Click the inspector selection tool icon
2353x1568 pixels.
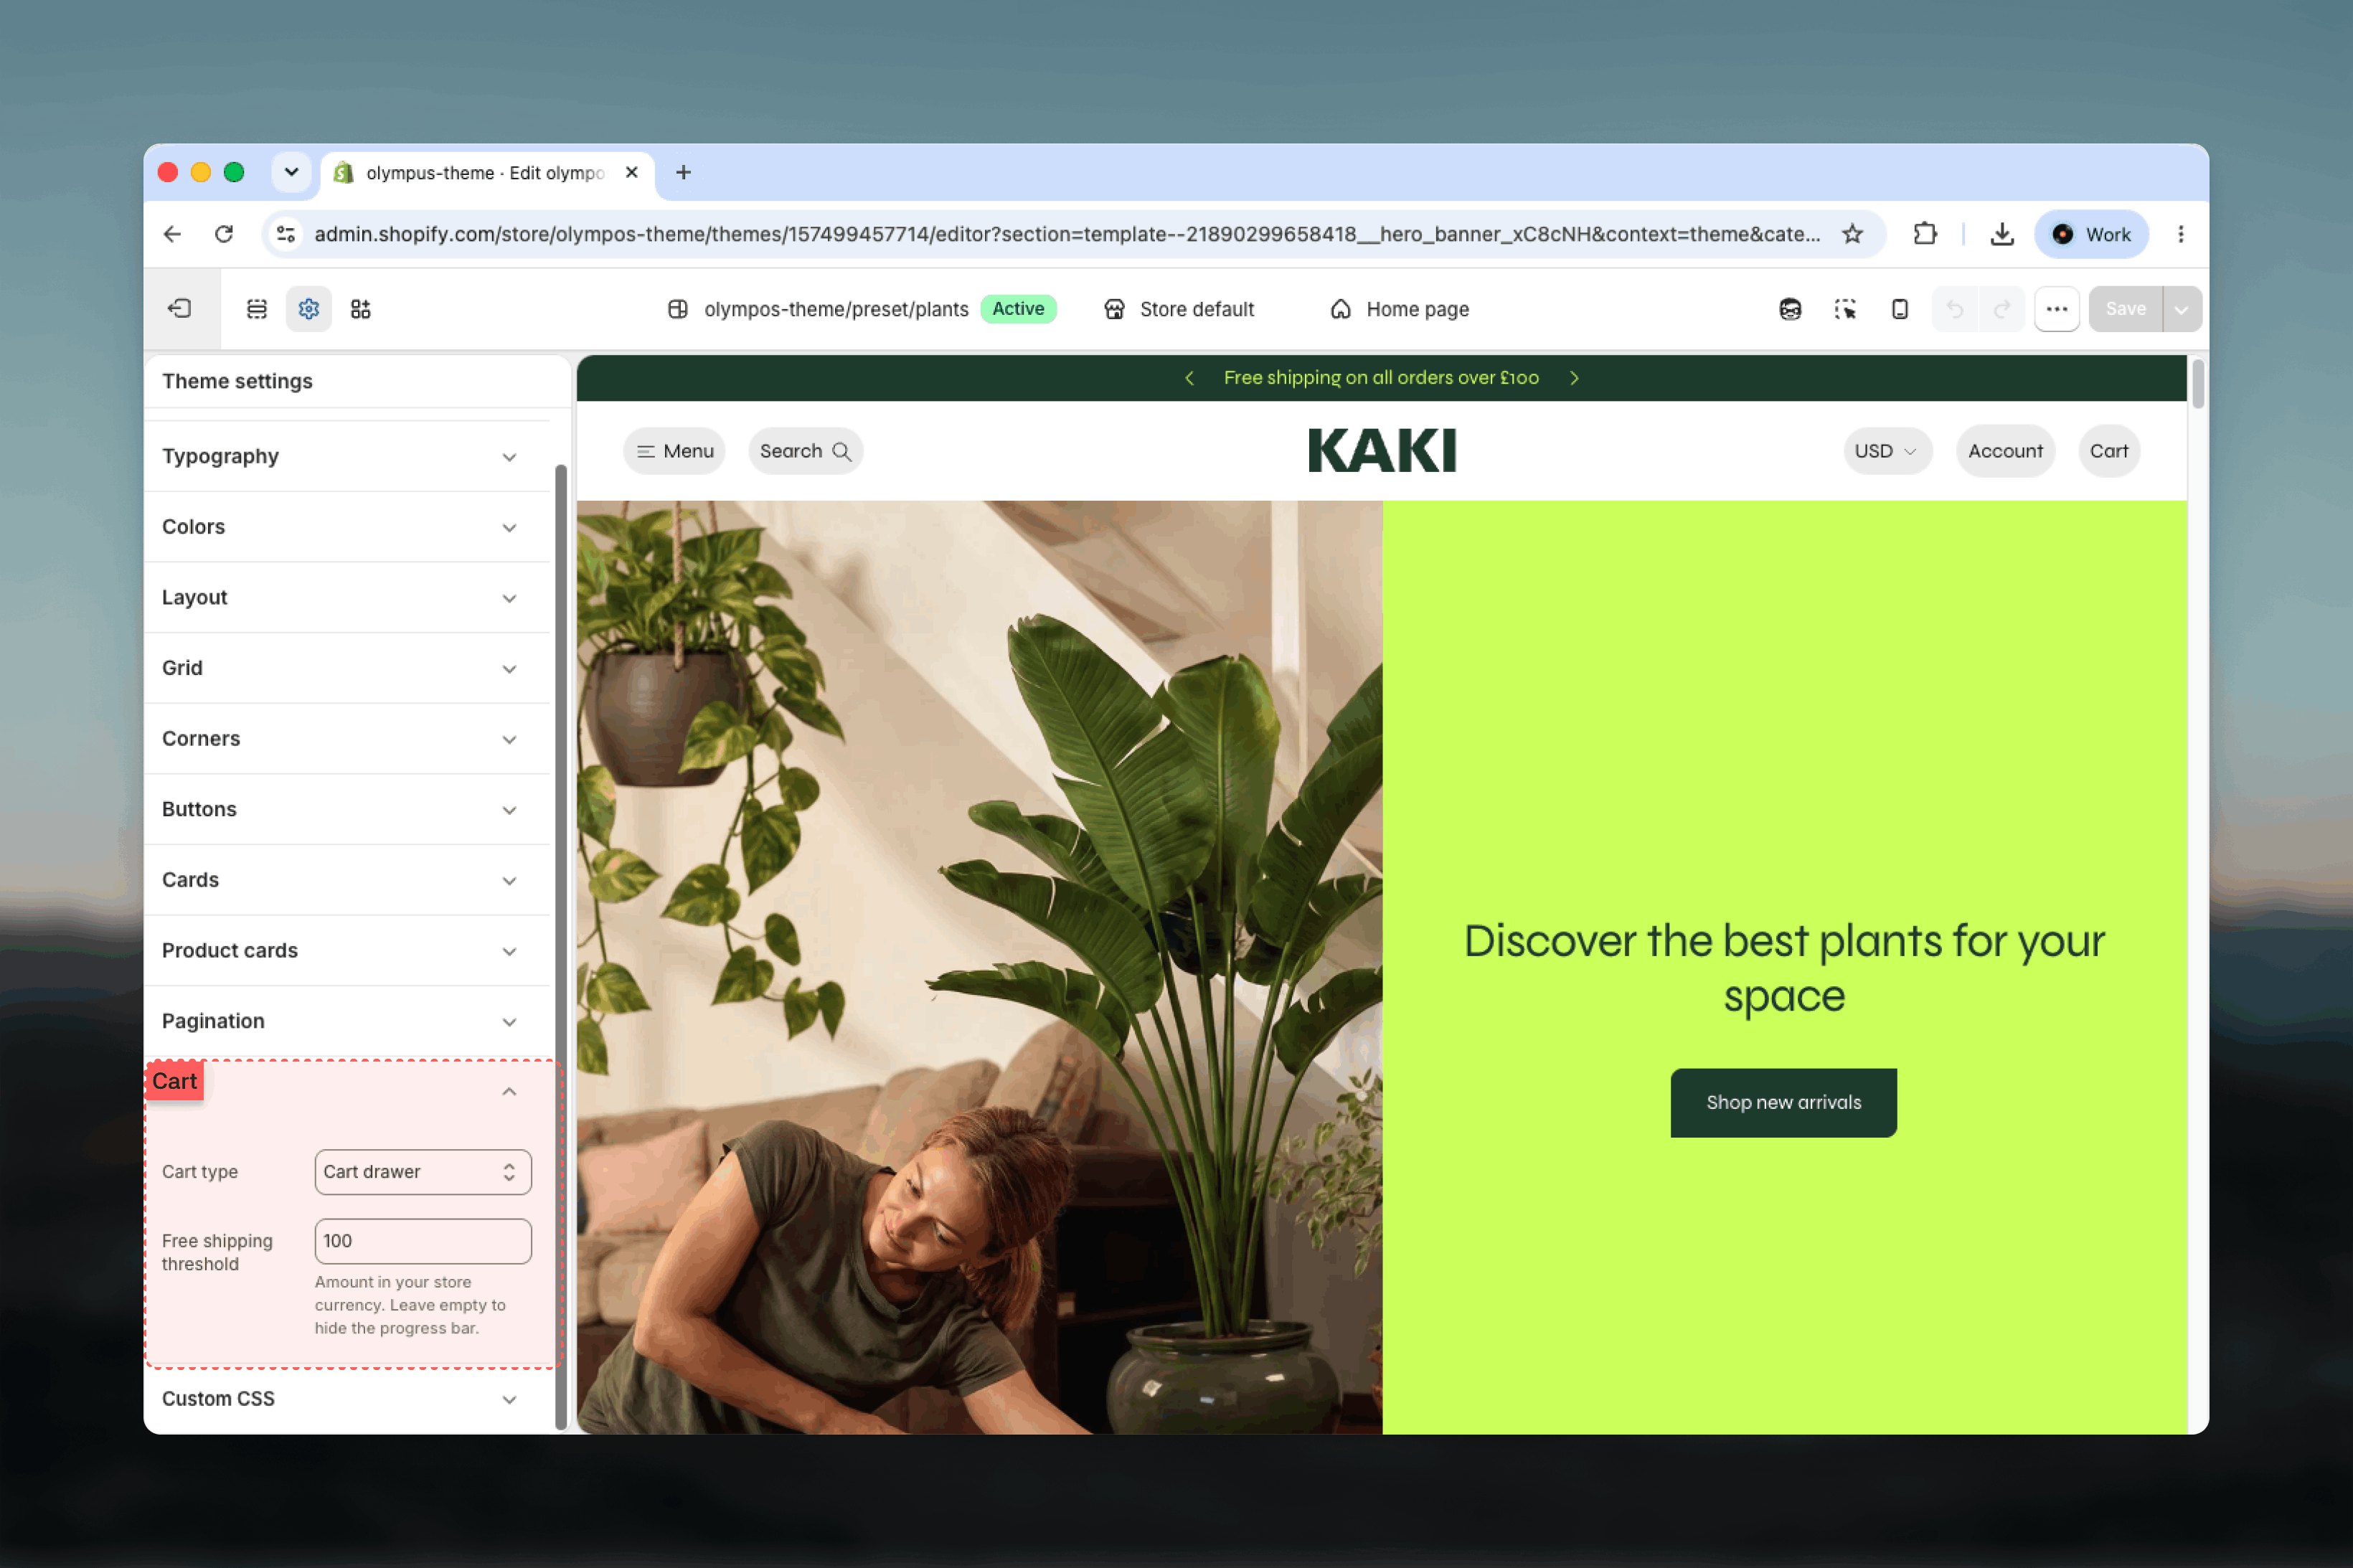point(1845,309)
